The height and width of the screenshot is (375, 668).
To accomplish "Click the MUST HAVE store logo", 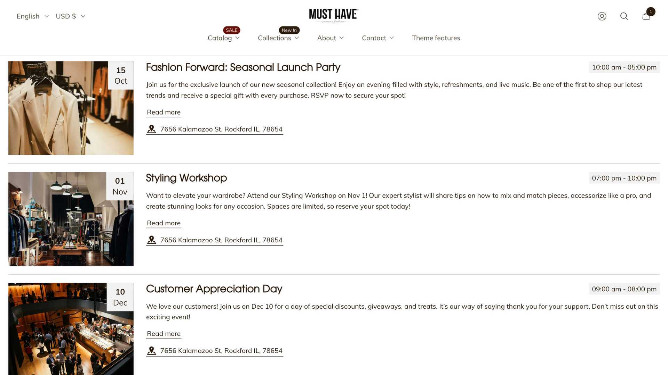I will (334, 16).
